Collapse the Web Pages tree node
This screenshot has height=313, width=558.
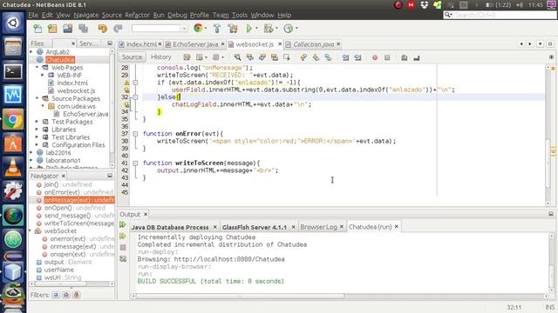pos(37,68)
